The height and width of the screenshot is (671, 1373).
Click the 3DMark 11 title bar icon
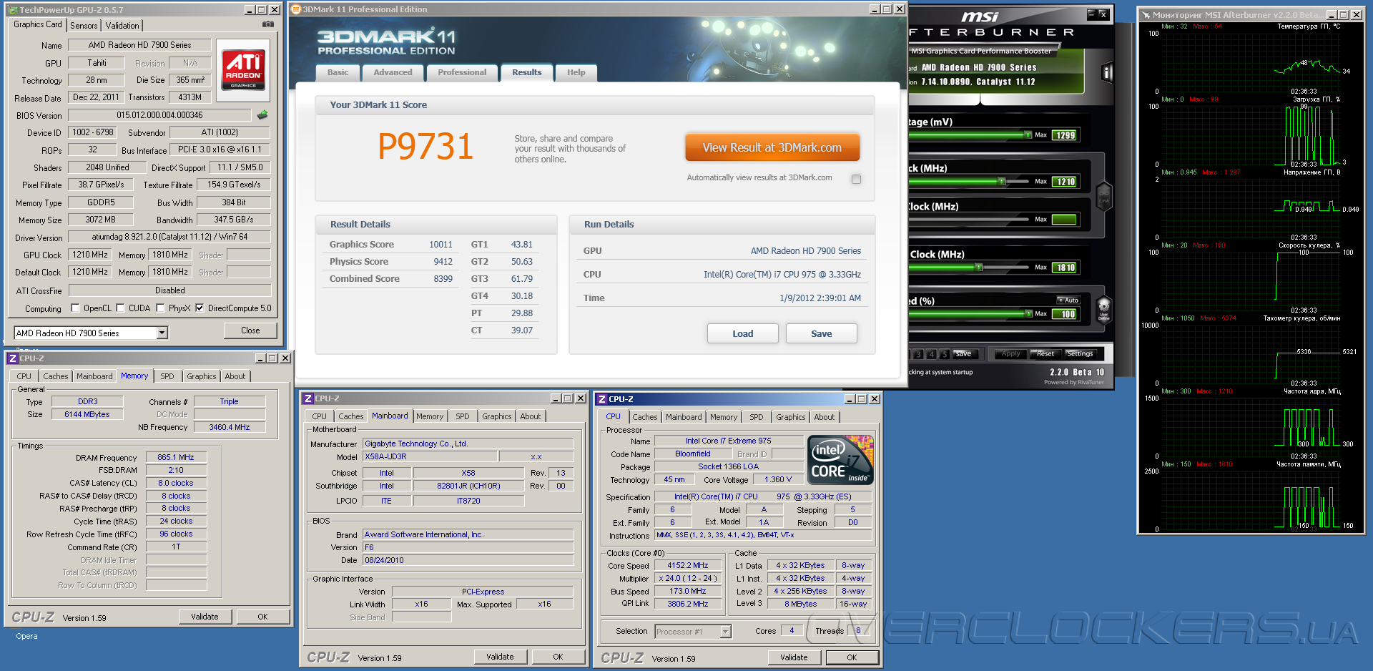tap(297, 9)
